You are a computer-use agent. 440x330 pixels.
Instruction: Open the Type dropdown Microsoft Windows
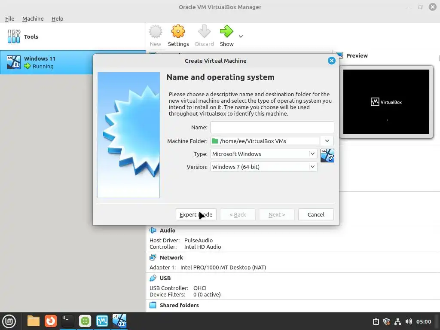(264, 154)
